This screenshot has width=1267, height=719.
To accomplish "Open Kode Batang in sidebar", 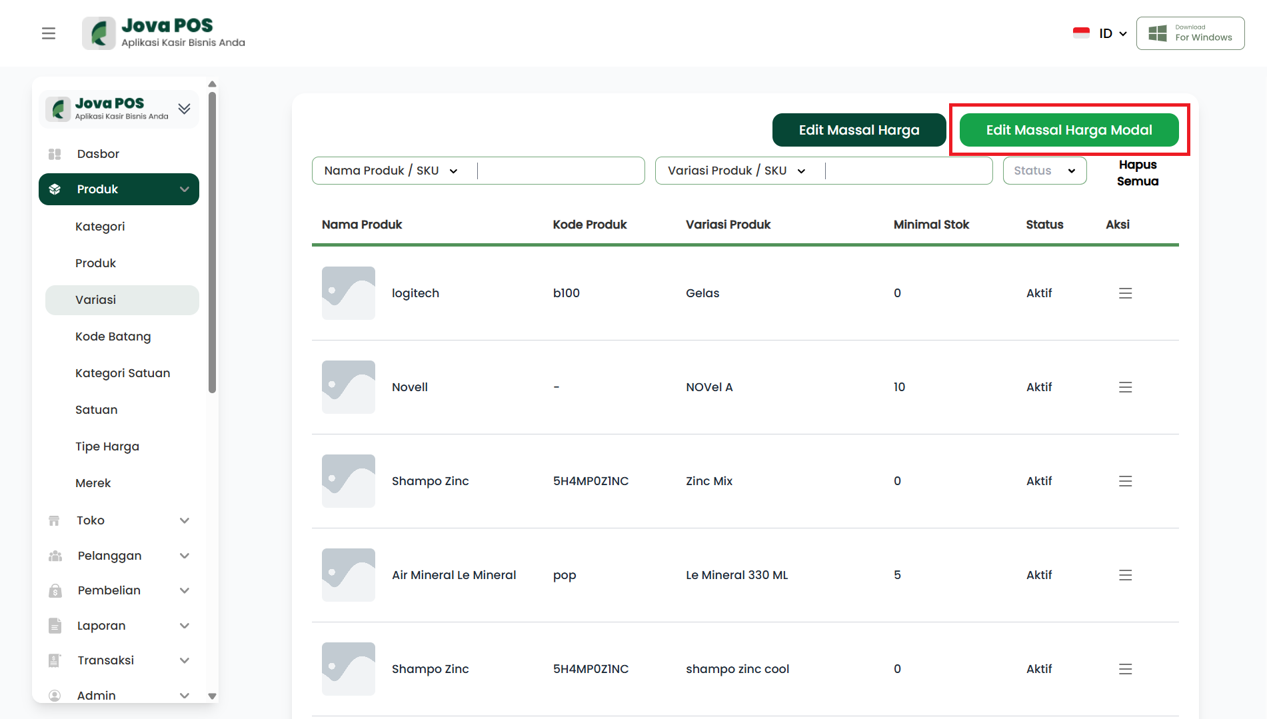I will pyautogui.click(x=113, y=337).
